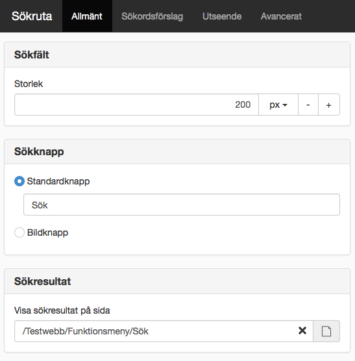355x361 pixels.
Task: Click the Sökresultat panel heading
Action: [x=43, y=281]
